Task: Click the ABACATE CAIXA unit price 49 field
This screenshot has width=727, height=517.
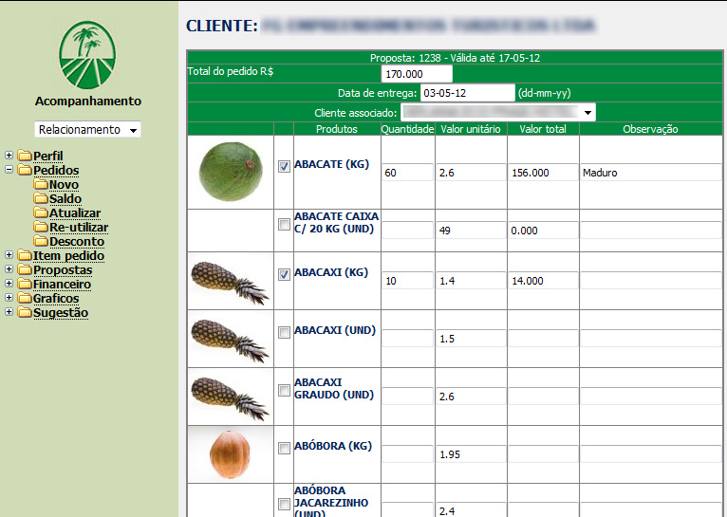Action: [x=471, y=231]
